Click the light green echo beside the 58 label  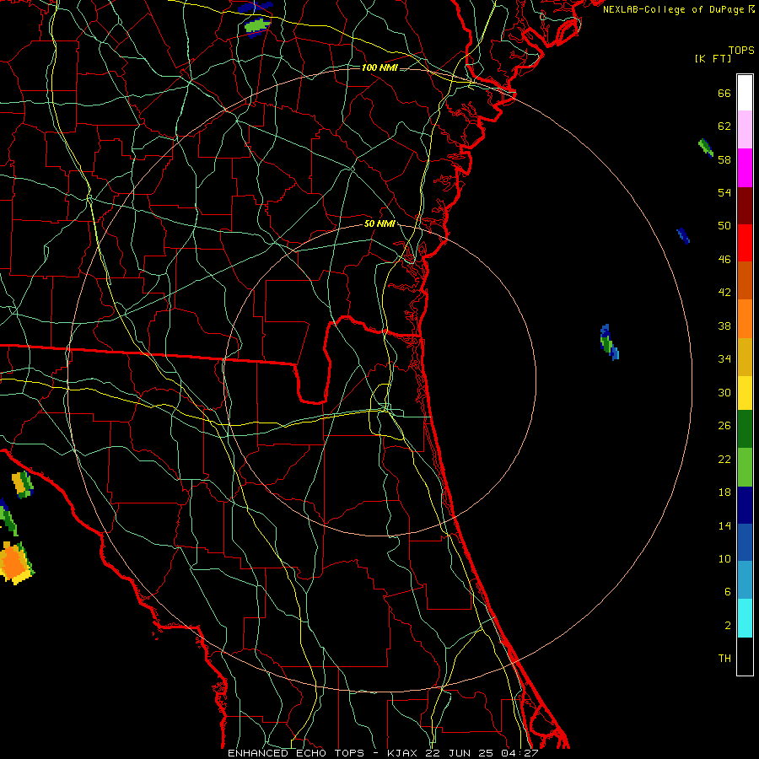(x=706, y=148)
